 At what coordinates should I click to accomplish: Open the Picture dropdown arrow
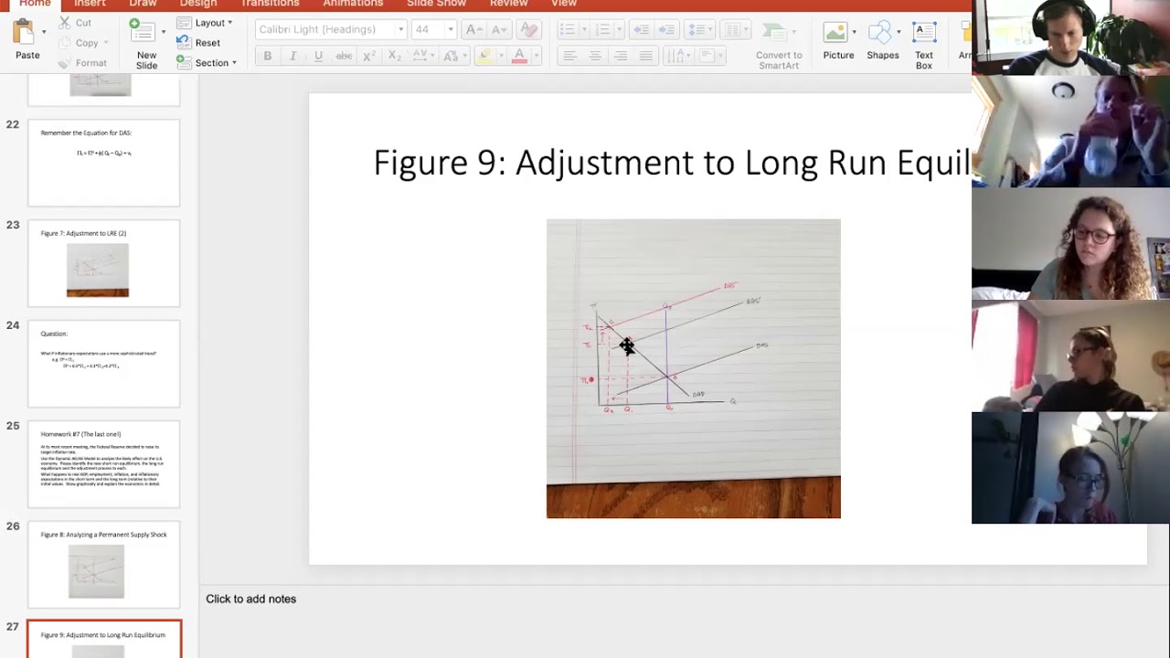tap(855, 33)
